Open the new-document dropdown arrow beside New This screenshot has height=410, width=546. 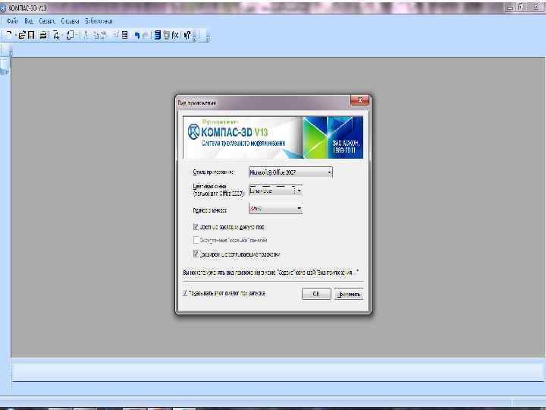[16, 35]
